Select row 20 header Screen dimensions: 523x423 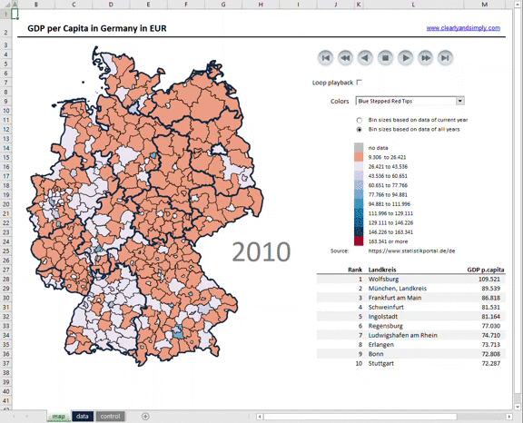pos(5,204)
